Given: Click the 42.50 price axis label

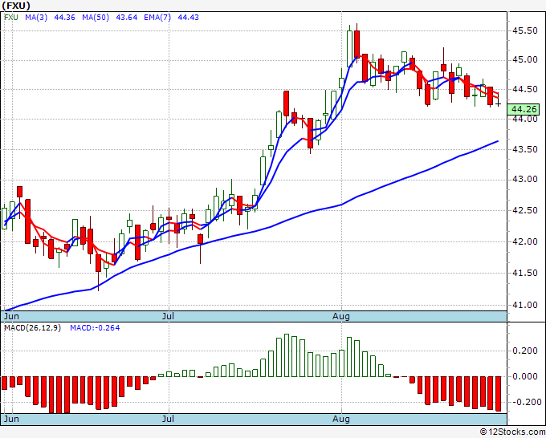Looking at the screenshot, I should pos(524,210).
